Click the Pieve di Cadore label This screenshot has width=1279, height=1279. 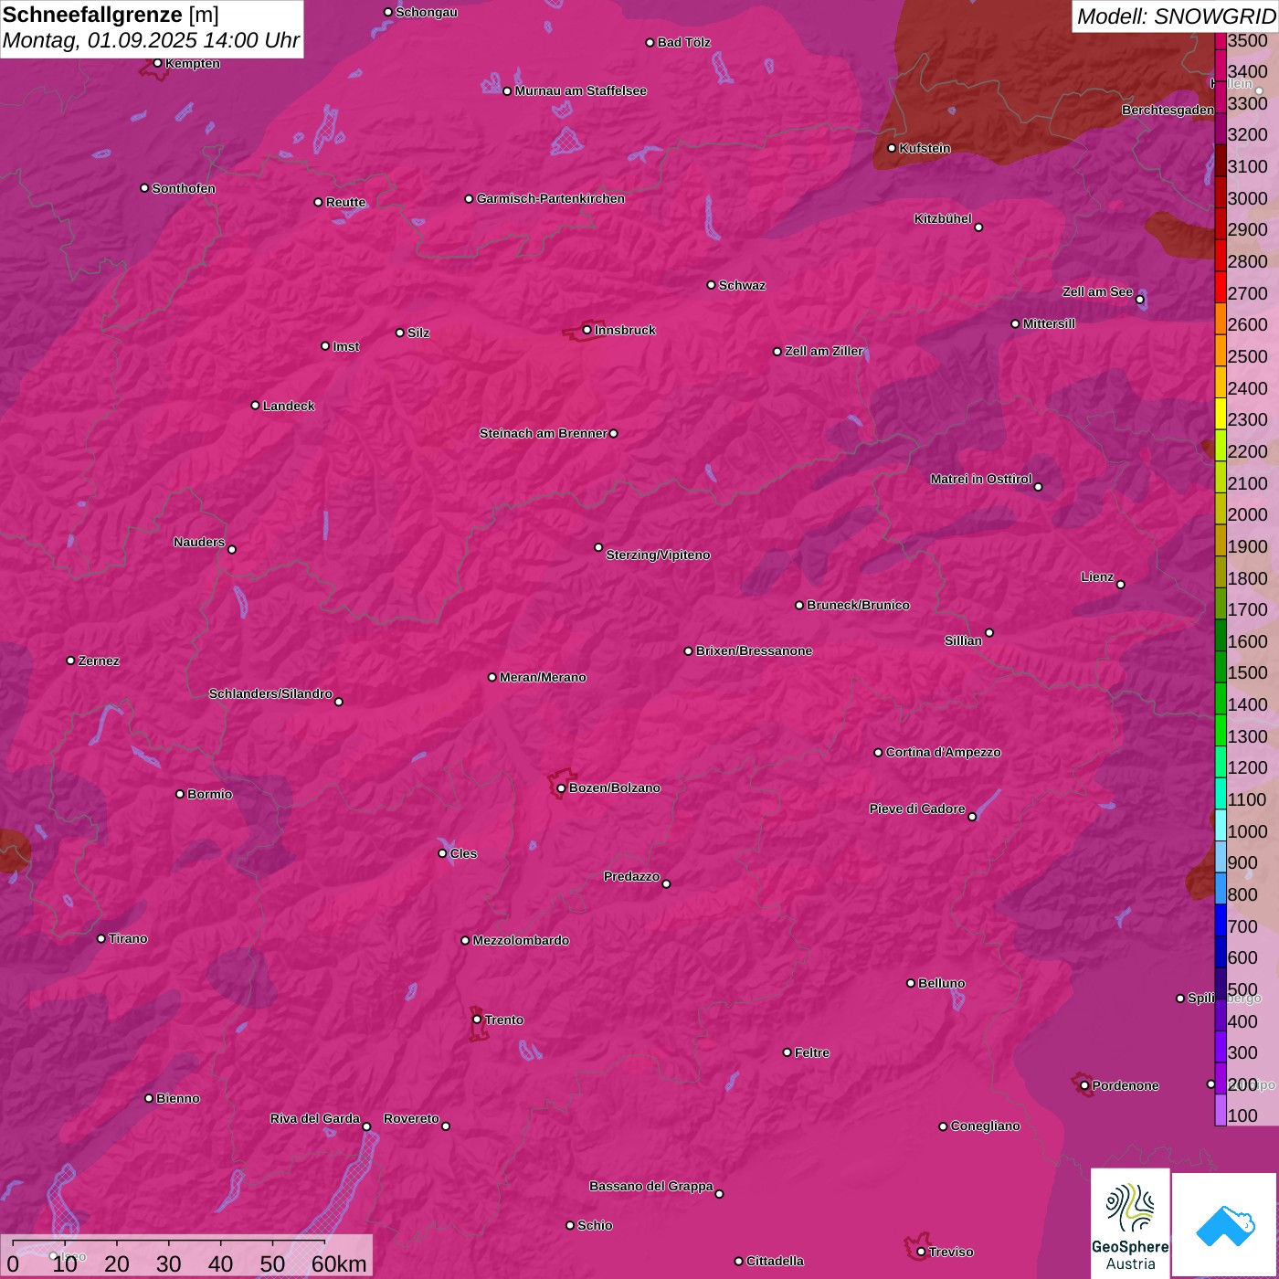click(917, 809)
